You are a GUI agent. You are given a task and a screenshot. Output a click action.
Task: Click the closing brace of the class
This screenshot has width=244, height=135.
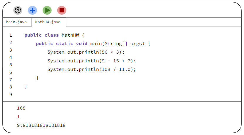tap(26, 87)
